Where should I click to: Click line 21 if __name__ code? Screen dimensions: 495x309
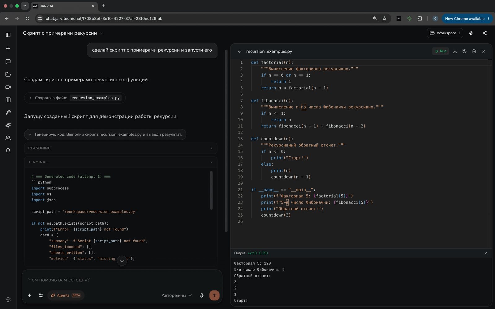[x=283, y=190]
